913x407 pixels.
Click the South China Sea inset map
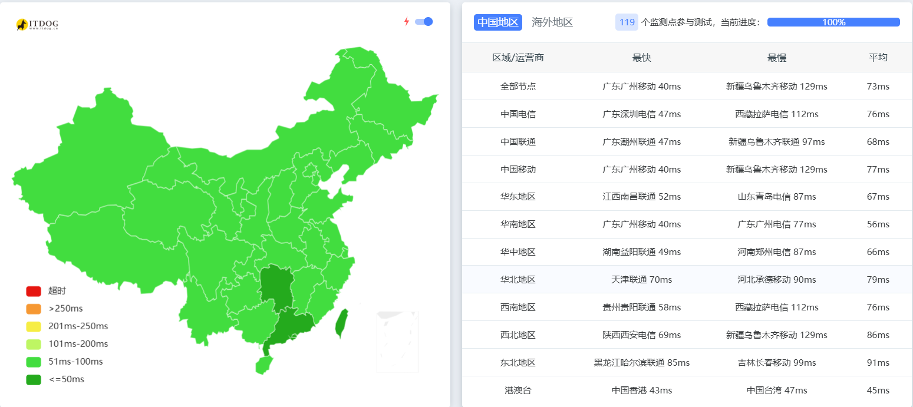coord(398,342)
